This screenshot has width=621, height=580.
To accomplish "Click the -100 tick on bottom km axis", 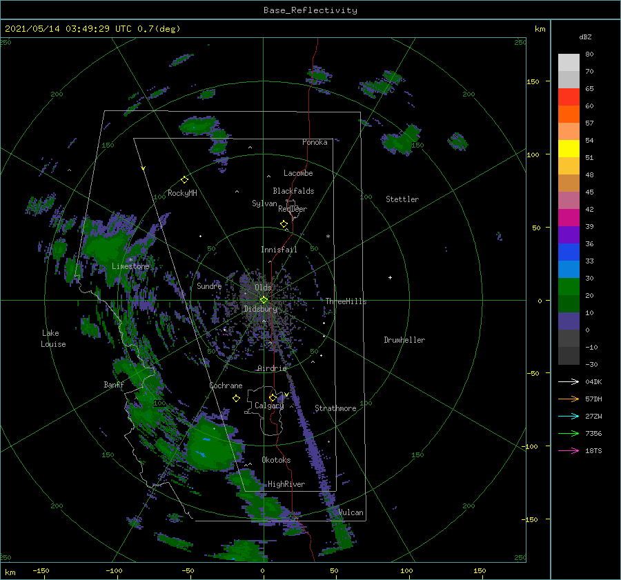I will tap(114, 571).
